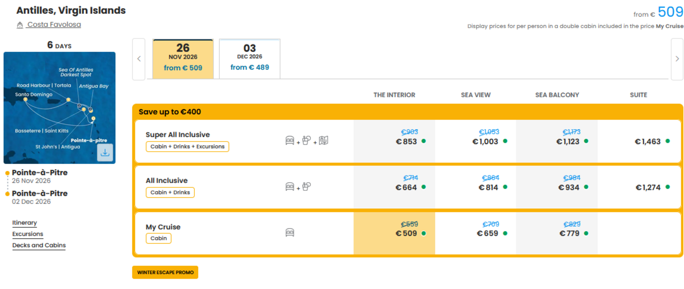
Task: Select Super All Inclusive Sea View €1,003
Action: click(476, 141)
